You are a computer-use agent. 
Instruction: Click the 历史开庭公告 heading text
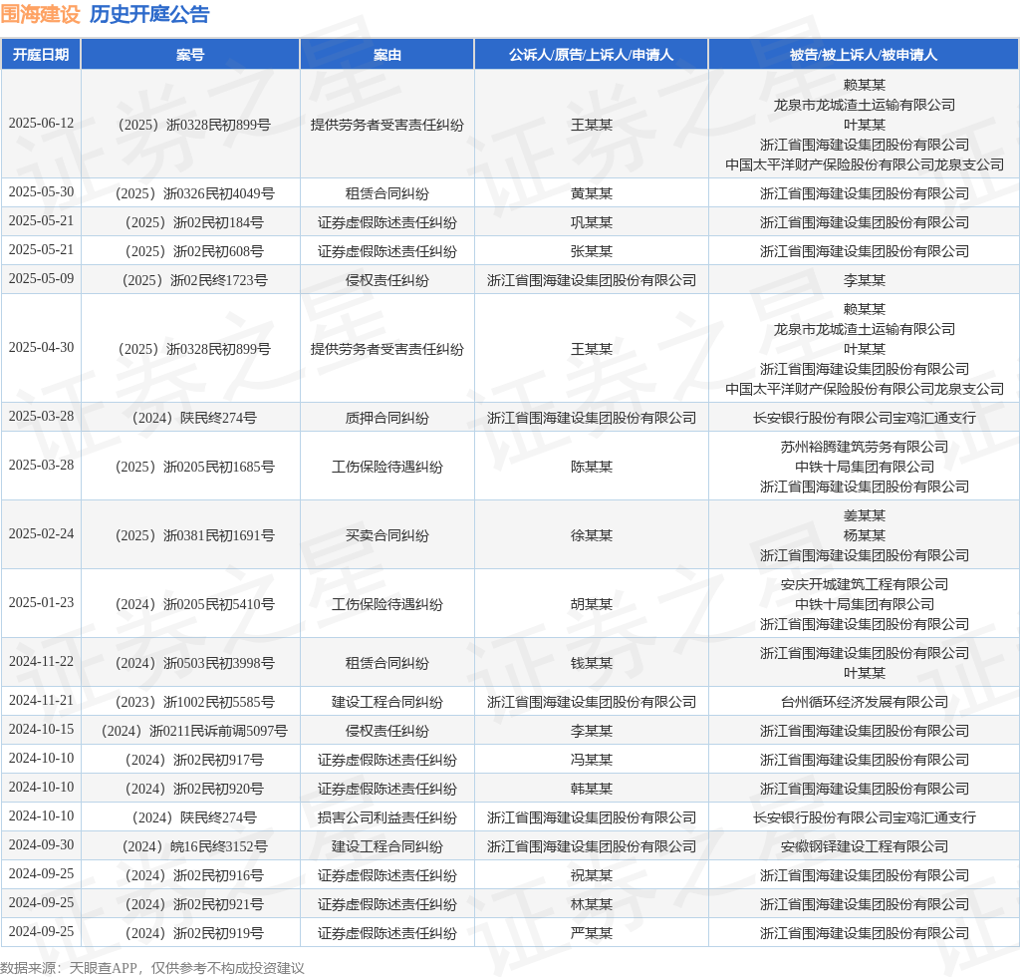149,14
